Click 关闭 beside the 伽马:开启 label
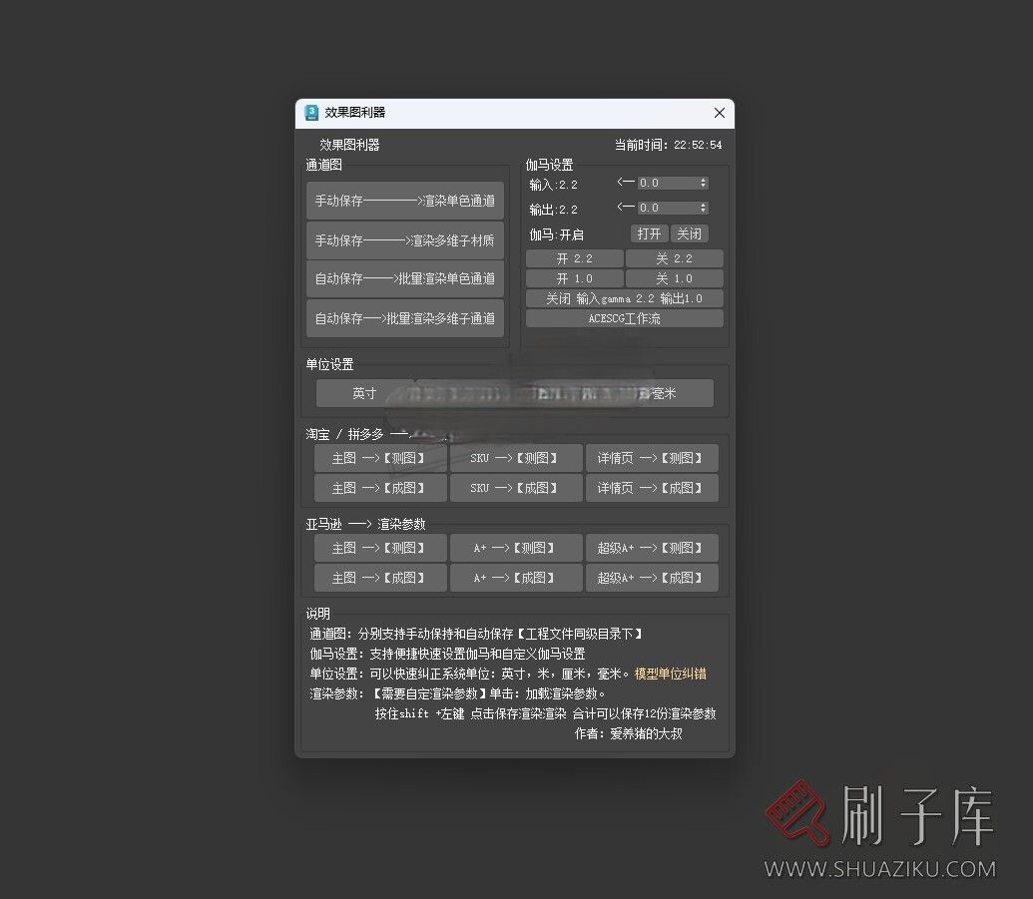Image resolution: width=1033 pixels, height=899 pixels. click(689, 233)
